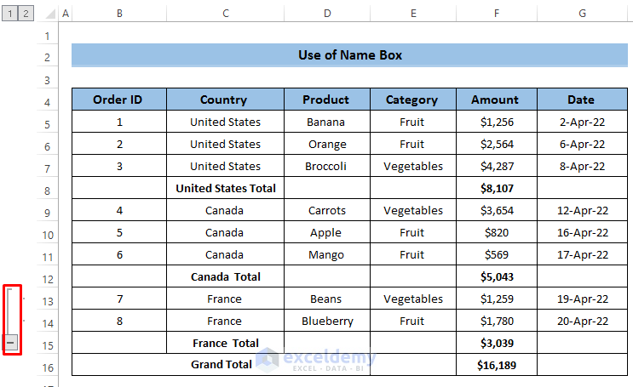
Task: Click the Use of Name Box title cell
Action: click(349, 55)
